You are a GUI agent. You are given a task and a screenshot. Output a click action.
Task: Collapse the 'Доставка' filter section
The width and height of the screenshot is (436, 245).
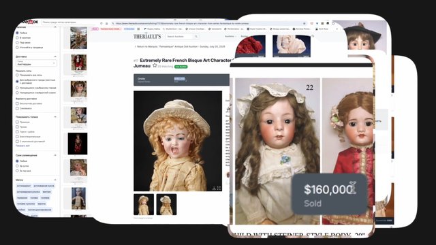click(x=55, y=56)
